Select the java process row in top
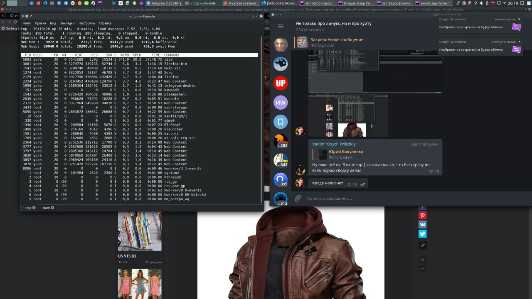The image size is (532, 299). coord(139,59)
